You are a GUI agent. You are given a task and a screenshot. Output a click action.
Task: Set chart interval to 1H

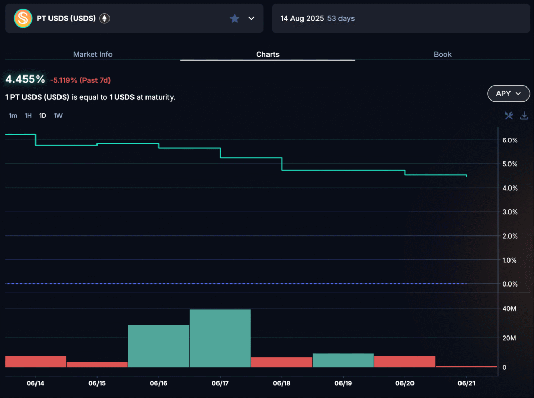coord(28,115)
